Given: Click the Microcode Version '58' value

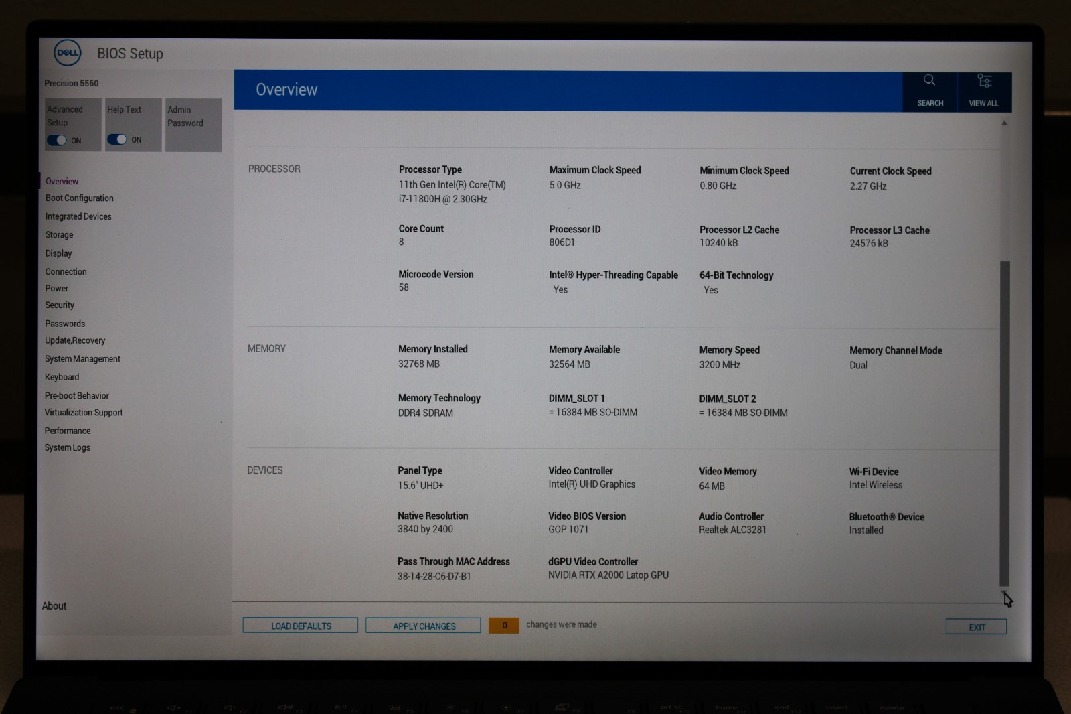Looking at the screenshot, I should click(x=404, y=287).
